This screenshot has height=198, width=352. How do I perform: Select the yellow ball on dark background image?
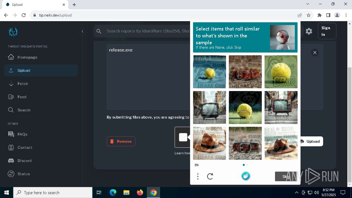pos(245,108)
